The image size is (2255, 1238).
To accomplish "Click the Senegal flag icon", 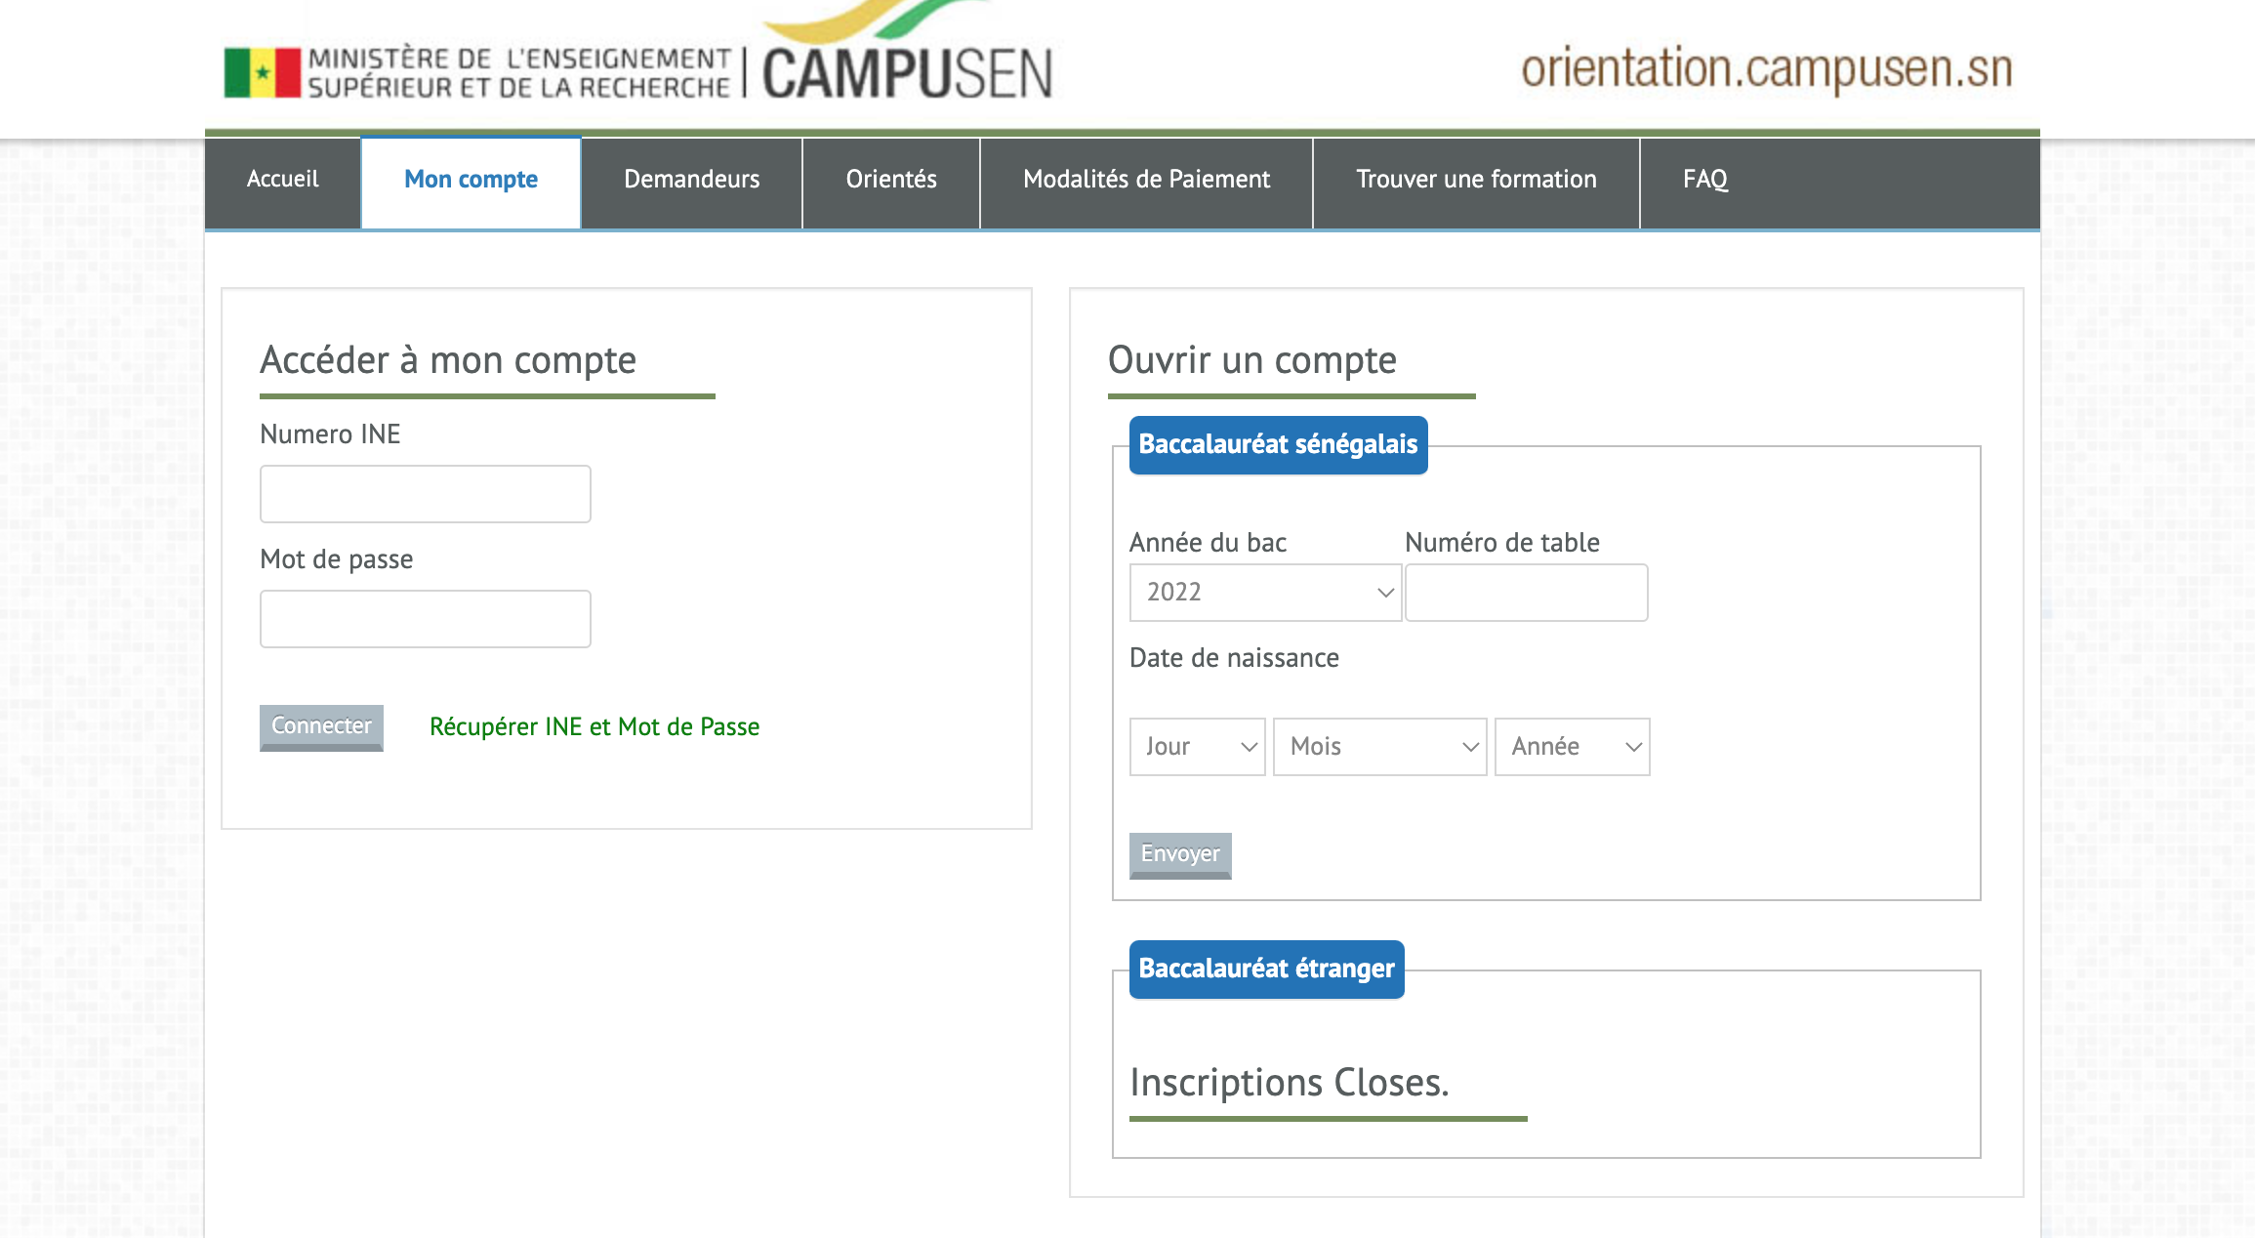I will pyautogui.click(x=262, y=73).
